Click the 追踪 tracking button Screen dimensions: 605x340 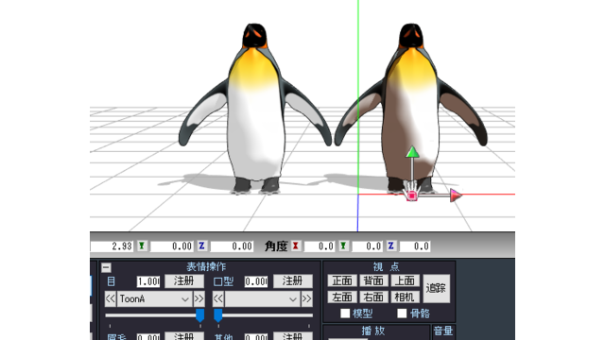pyautogui.click(x=437, y=288)
